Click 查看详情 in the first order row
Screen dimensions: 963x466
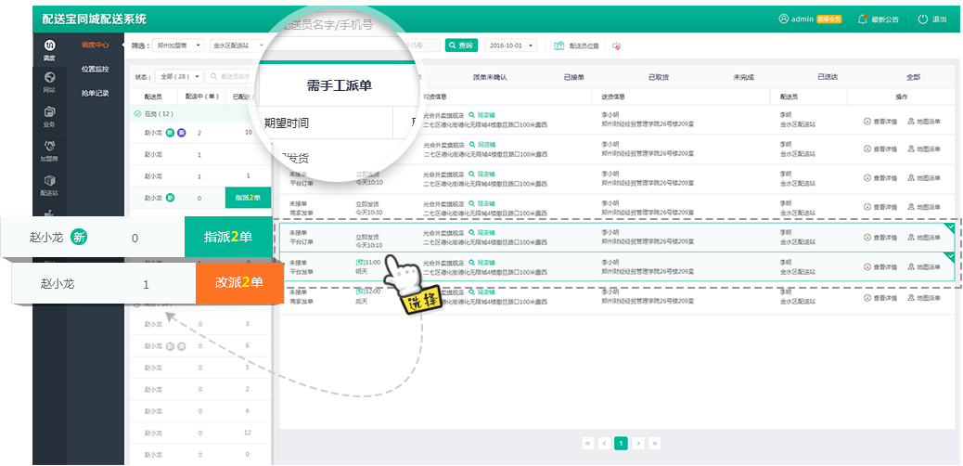click(880, 122)
